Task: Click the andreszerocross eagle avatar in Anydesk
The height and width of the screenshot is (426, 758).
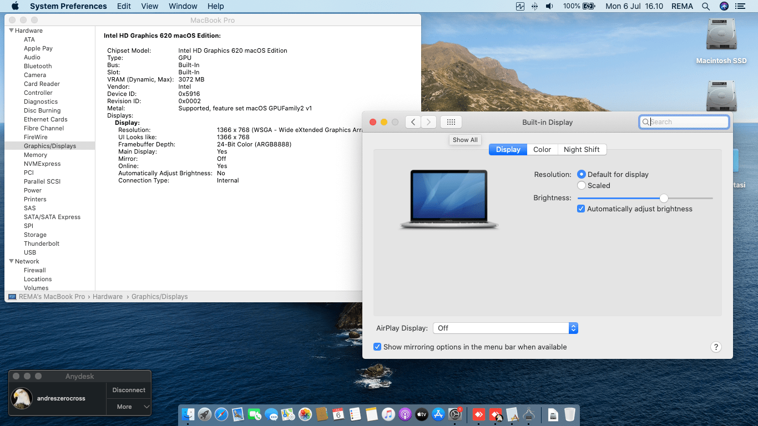Action: pyautogui.click(x=22, y=398)
